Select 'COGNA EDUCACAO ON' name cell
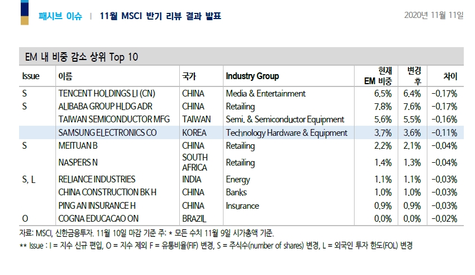The image size is (475, 275). tap(99, 218)
